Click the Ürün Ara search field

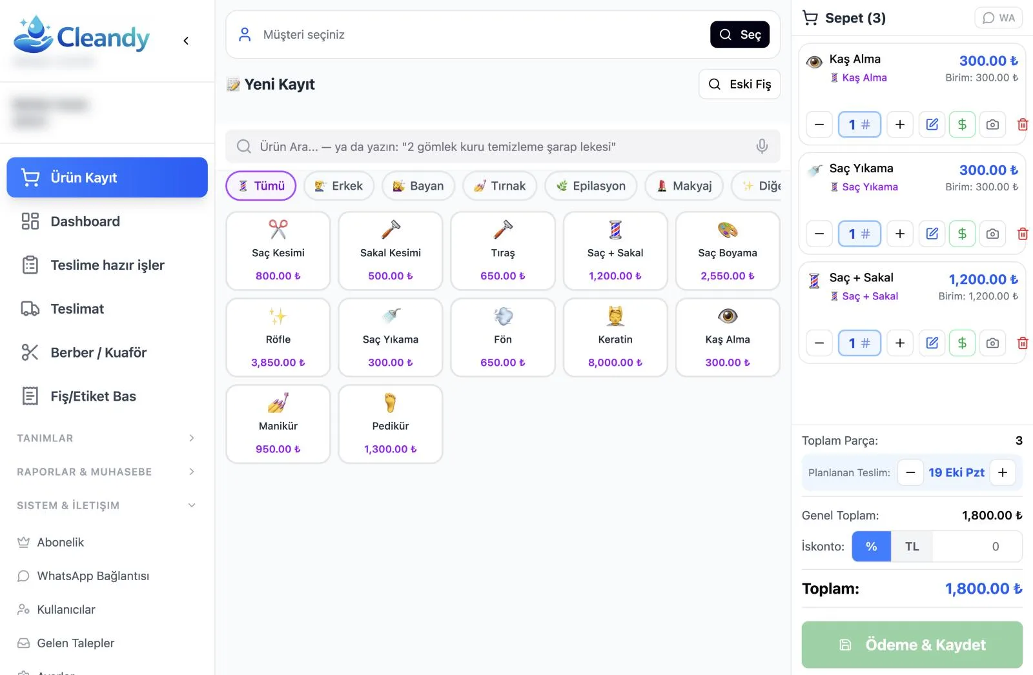[x=503, y=146]
